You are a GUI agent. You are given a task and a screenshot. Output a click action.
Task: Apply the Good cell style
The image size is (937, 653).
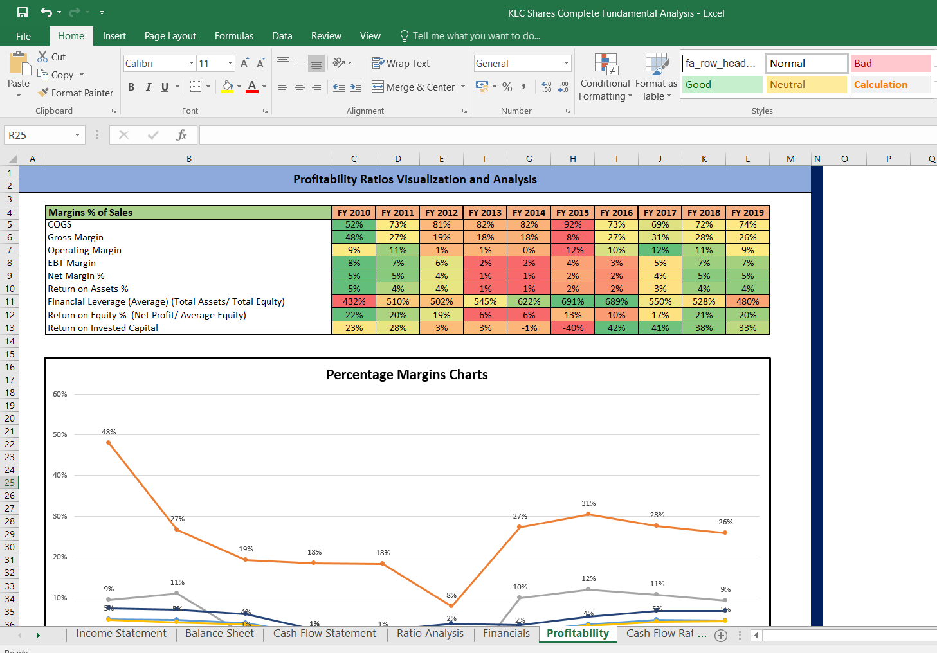coord(722,85)
